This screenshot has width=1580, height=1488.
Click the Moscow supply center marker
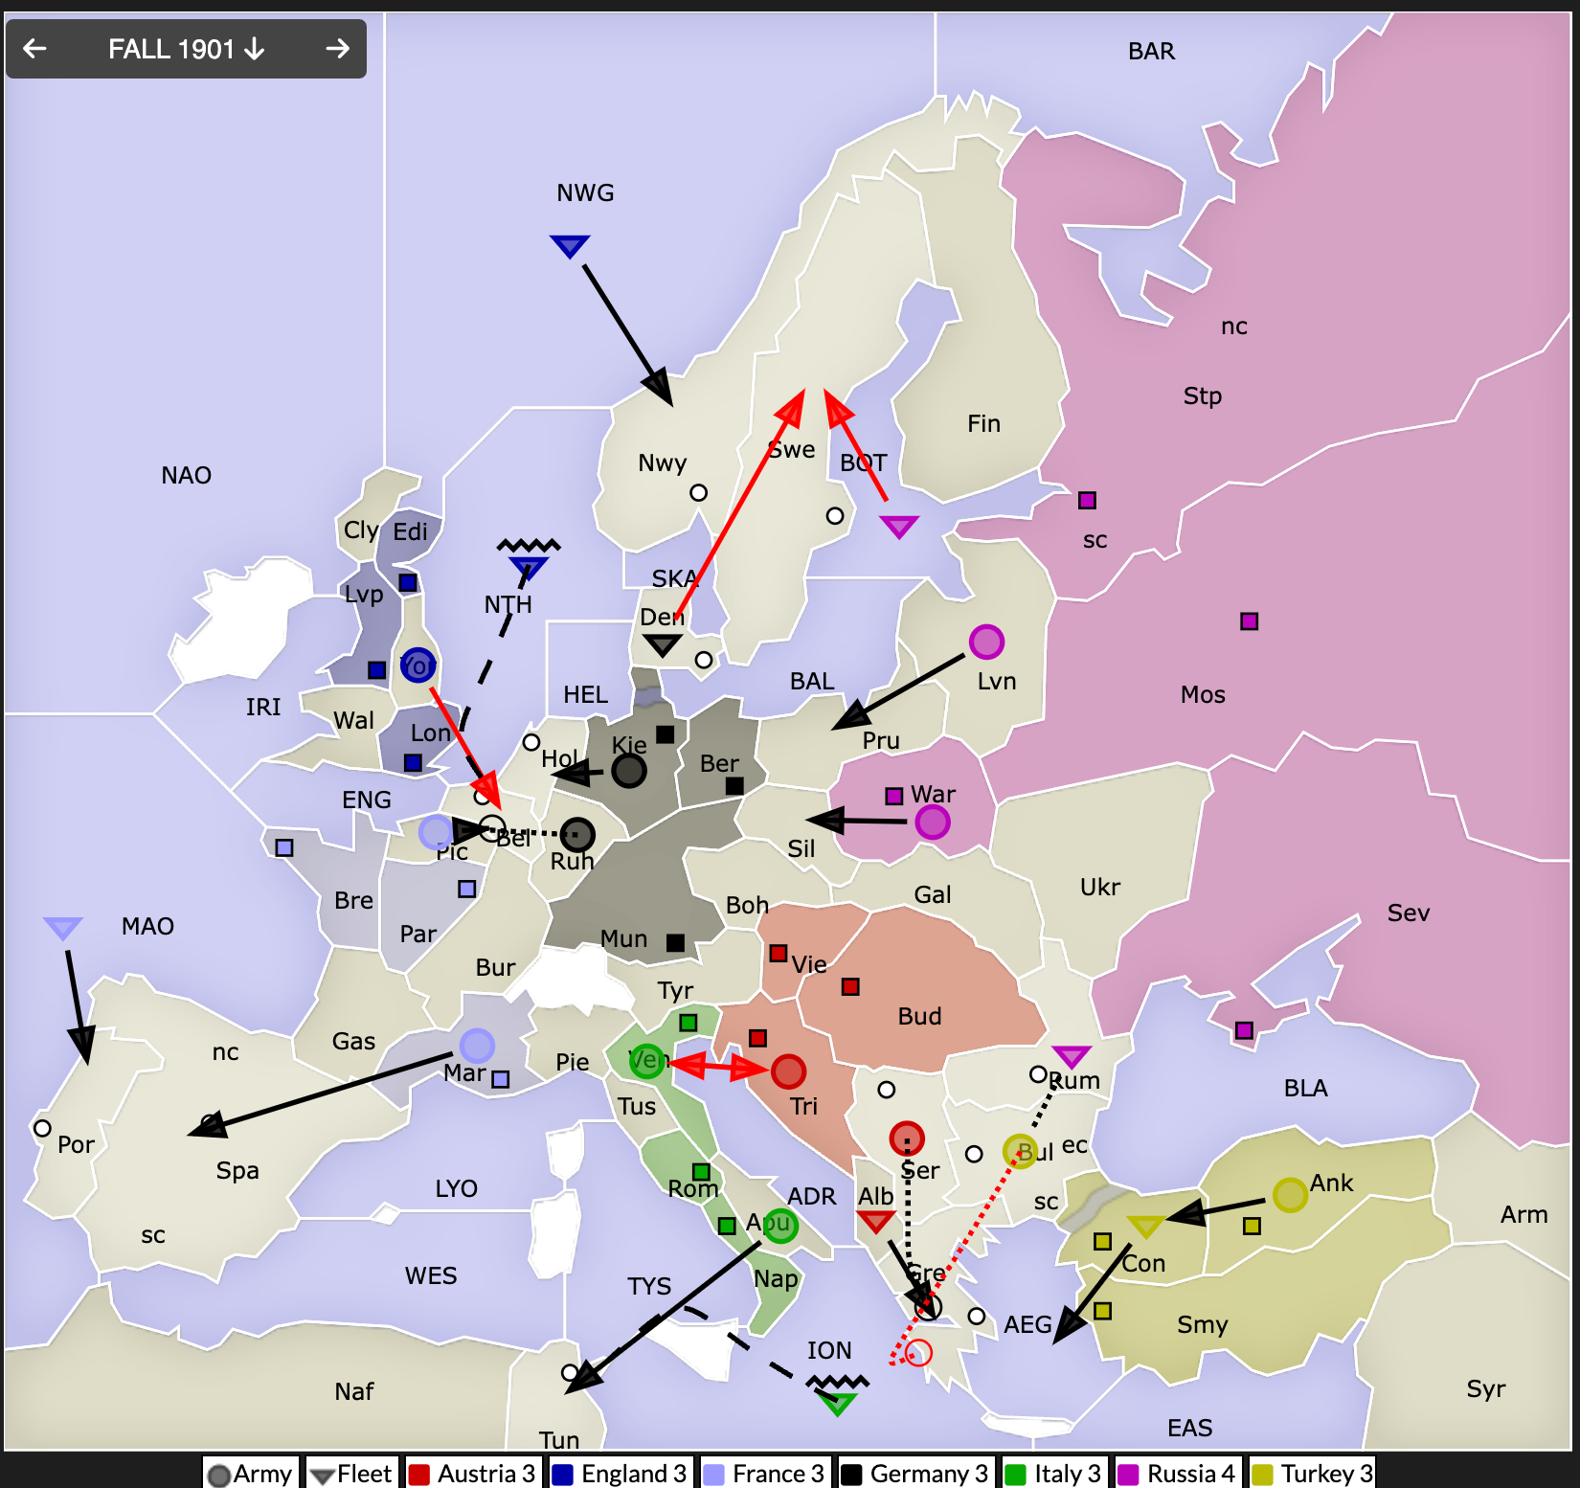(1249, 621)
